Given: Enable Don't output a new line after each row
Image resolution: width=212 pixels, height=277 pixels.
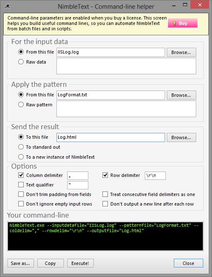Looking at the screenshot, I should [105, 204].
